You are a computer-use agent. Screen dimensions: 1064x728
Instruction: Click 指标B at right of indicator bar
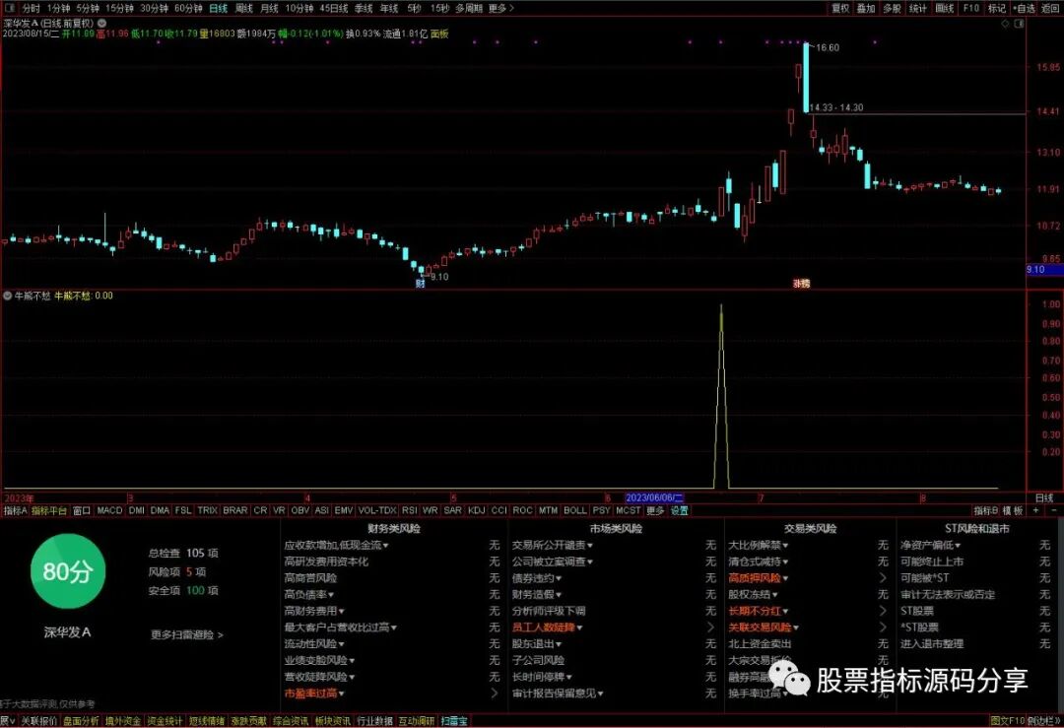click(x=985, y=510)
